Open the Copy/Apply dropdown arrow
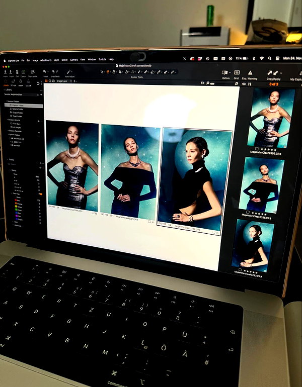 pyautogui.click(x=281, y=73)
